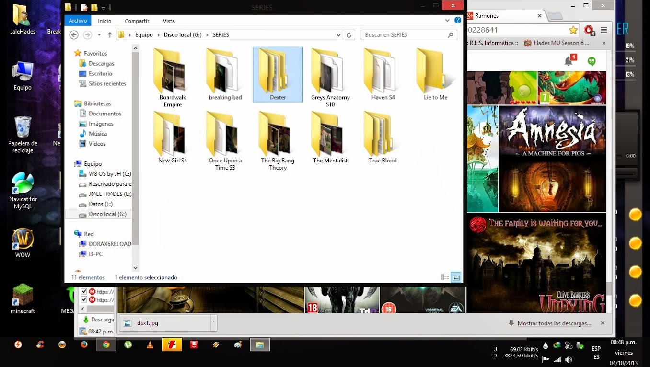Open The Big Bang Theory folder
The image size is (650, 367).
pos(278,141)
